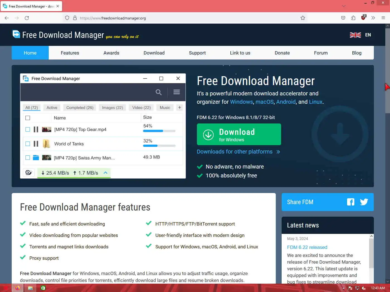Image resolution: width=390 pixels, height=292 pixels.
Task: Click the network icon in system tray
Action: coord(357,288)
